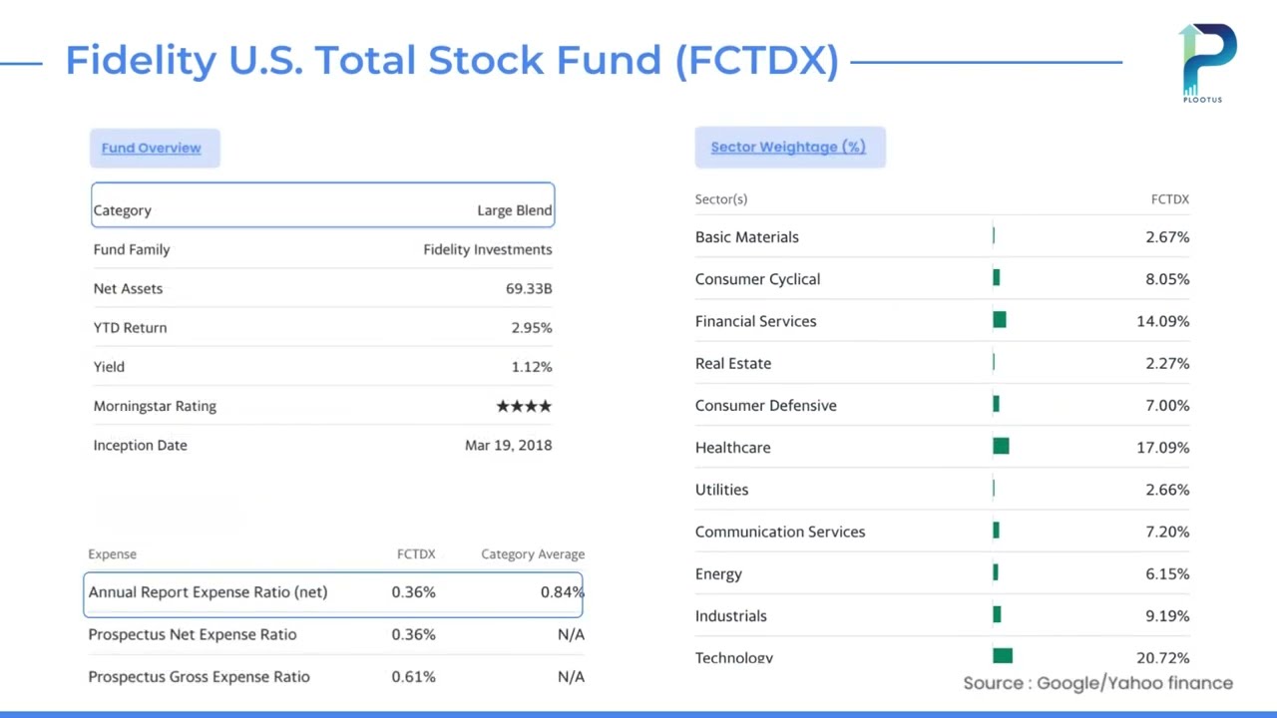Image resolution: width=1277 pixels, height=718 pixels.
Task: Click the 7.00% Consumer Defensive value
Action: pos(1167,405)
